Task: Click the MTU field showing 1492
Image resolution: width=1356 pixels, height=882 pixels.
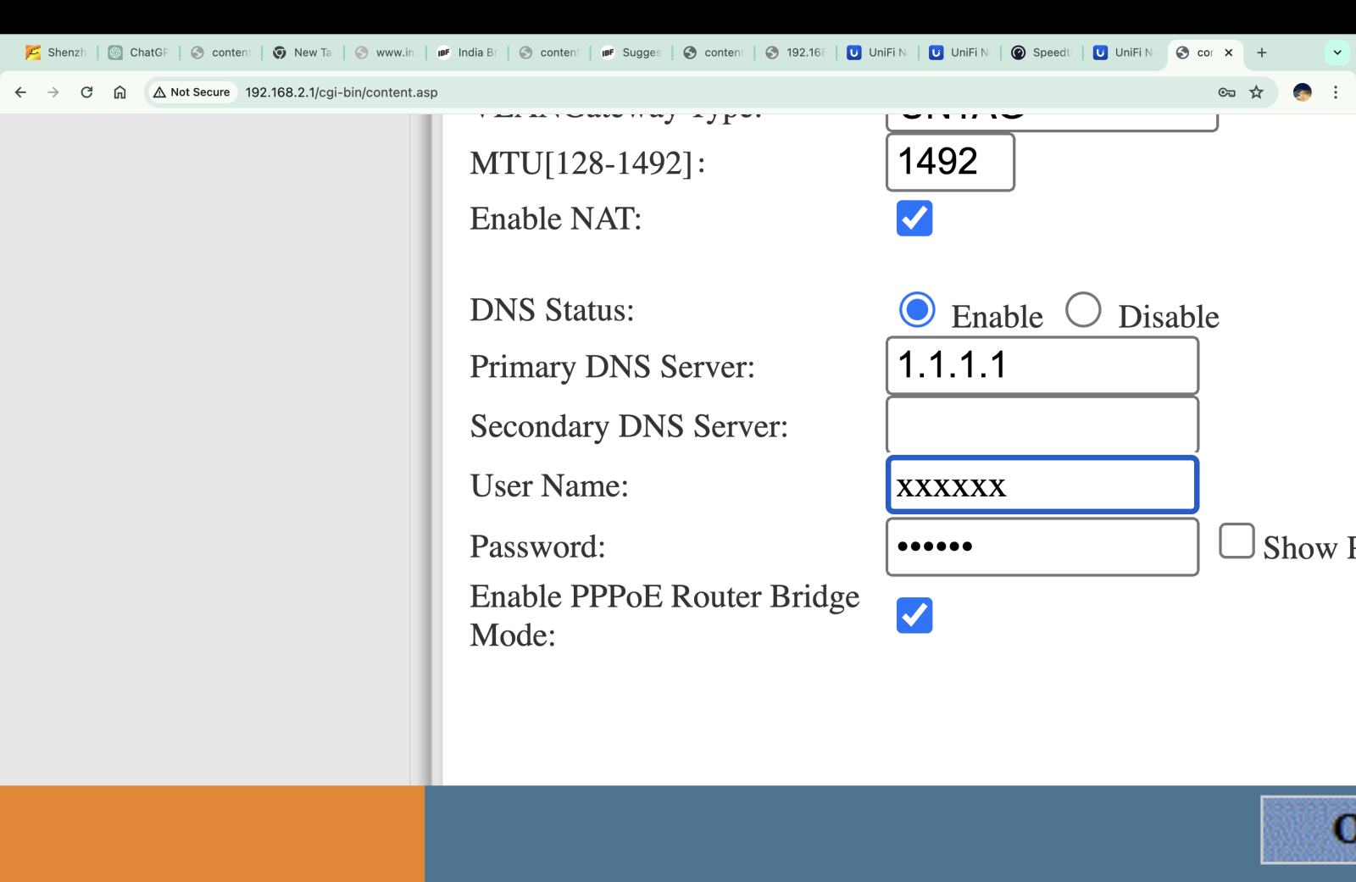Action: coord(950,162)
